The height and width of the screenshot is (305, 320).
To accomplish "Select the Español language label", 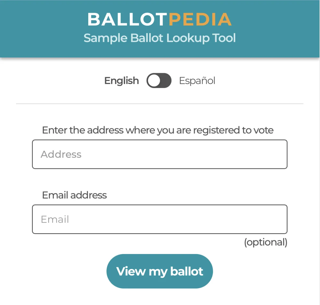I will tap(197, 81).
